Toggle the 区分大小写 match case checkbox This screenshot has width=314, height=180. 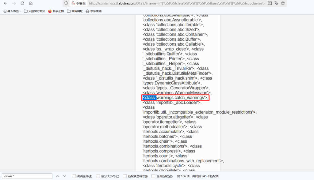coord(98,176)
